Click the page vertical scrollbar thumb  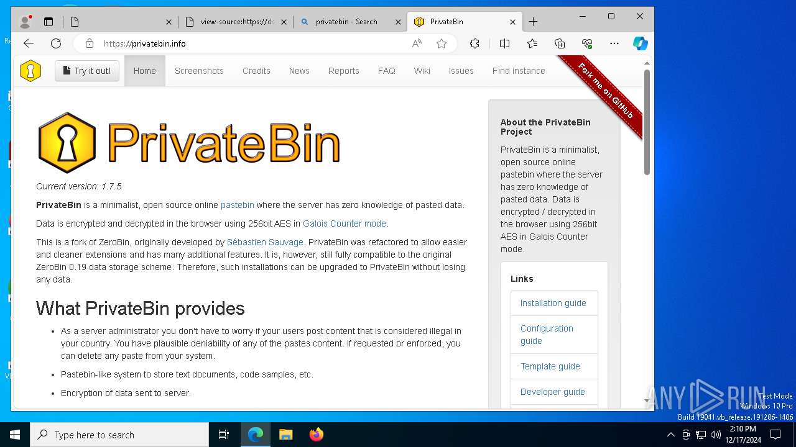point(647,122)
